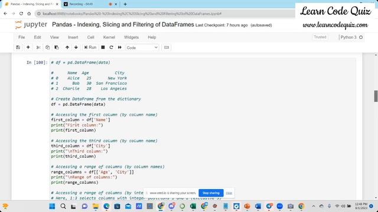Move the selected cell up
The image size is (378, 212).
tap(67, 47)
